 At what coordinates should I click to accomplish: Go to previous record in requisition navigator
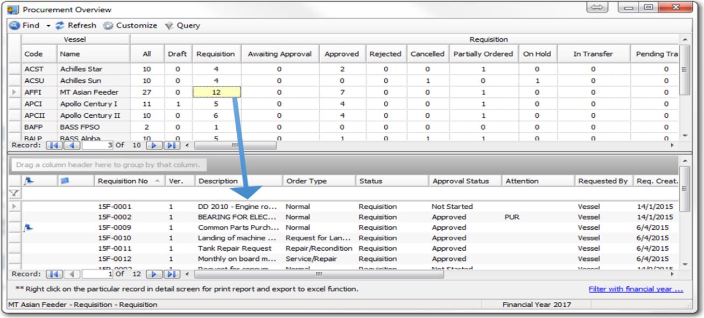point(72,274)
